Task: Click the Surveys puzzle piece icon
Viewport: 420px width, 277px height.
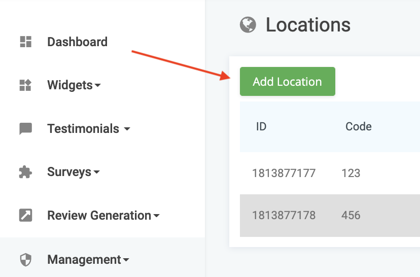Action: pyautogui.click(x=26, y=172)
